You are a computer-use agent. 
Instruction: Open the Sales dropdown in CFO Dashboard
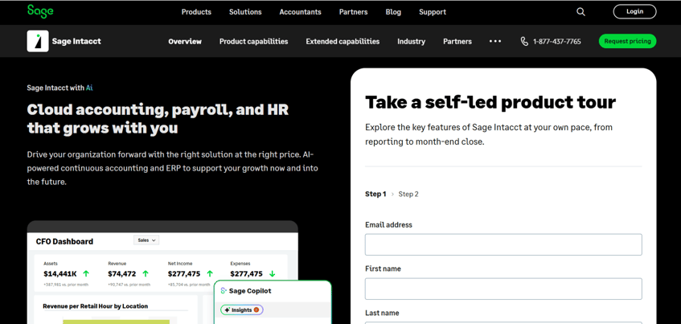(x=146, y=240)
